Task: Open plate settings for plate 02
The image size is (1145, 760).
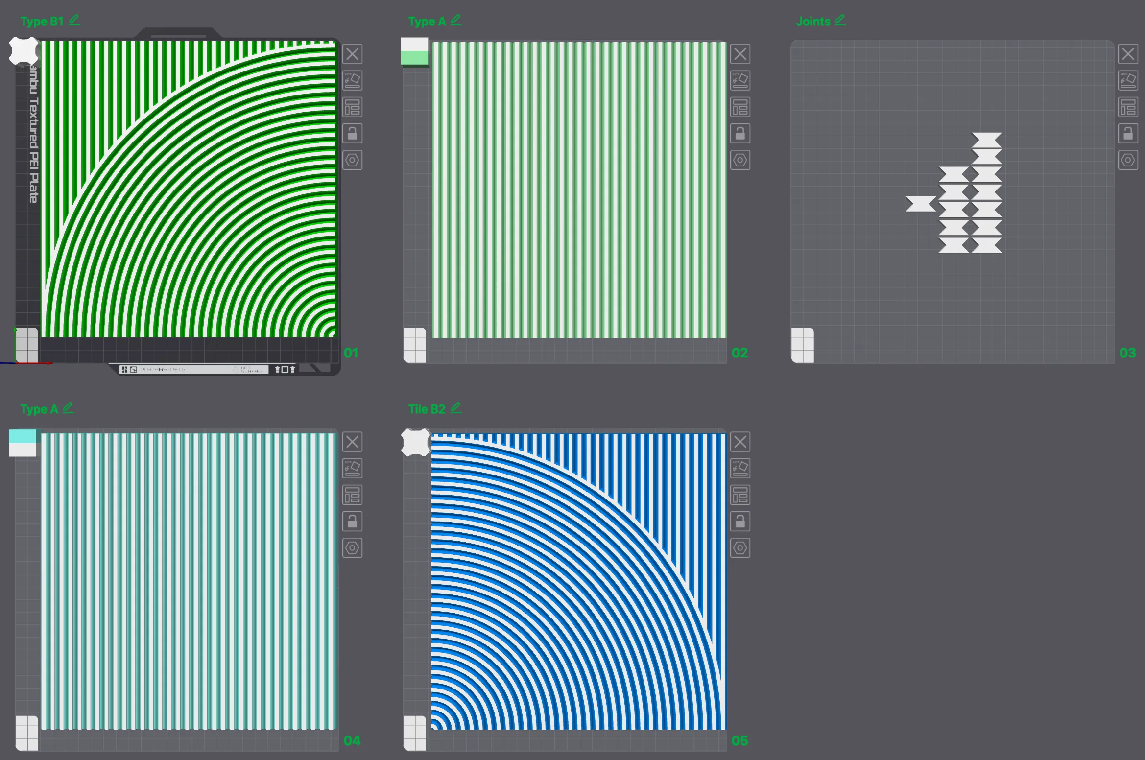Action: click(x=740, y=160)
